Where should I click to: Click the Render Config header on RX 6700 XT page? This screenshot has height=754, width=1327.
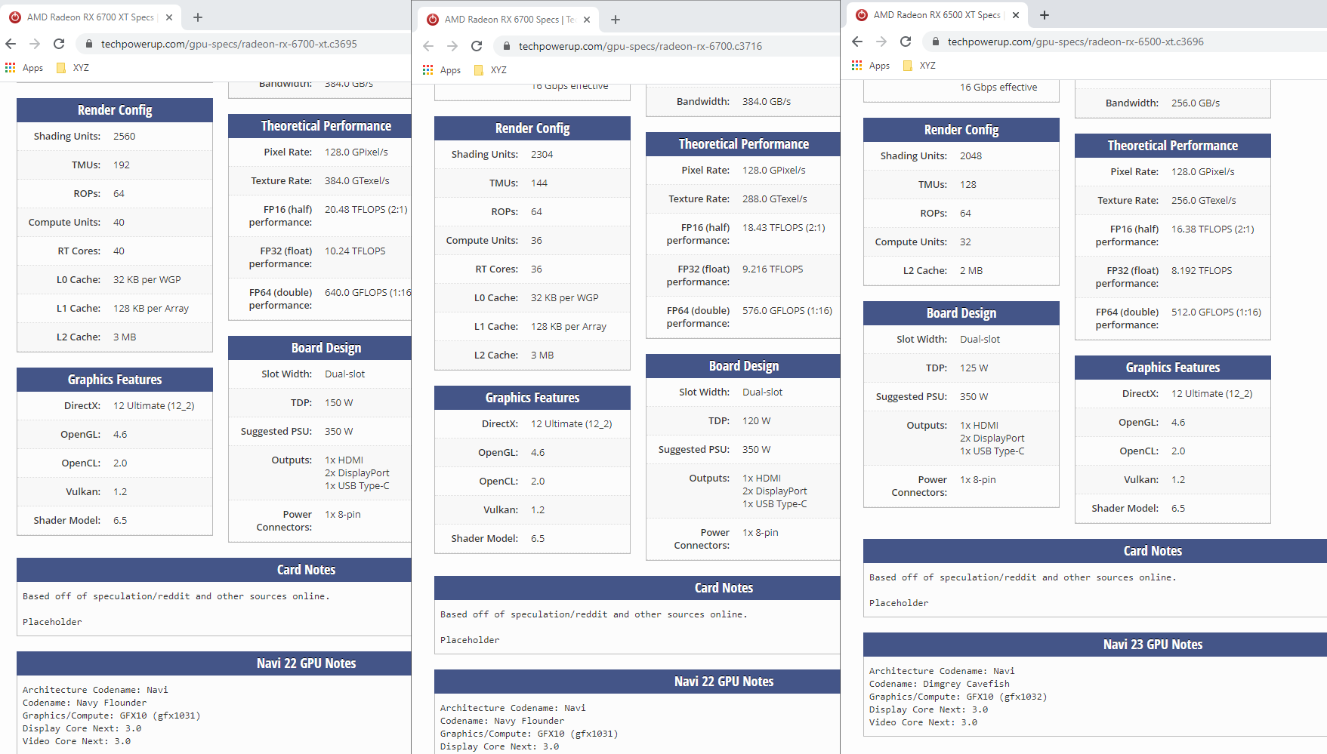pos(115,110)
